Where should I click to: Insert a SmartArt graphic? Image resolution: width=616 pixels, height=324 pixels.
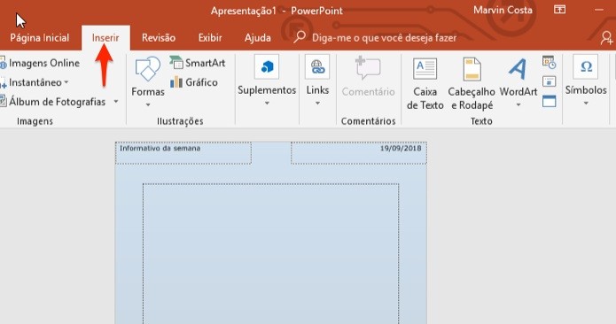[x=198, y=63]
